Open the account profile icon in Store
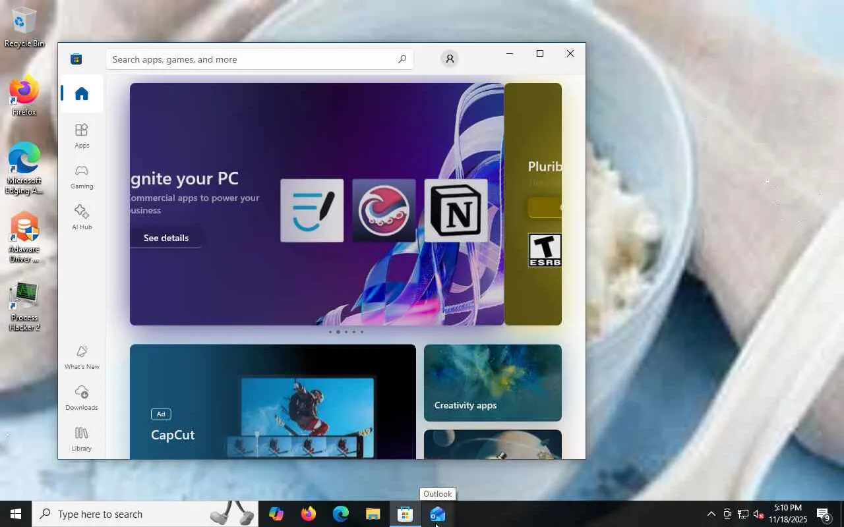This screenshot has height=527, width=844. pos(450,59)
